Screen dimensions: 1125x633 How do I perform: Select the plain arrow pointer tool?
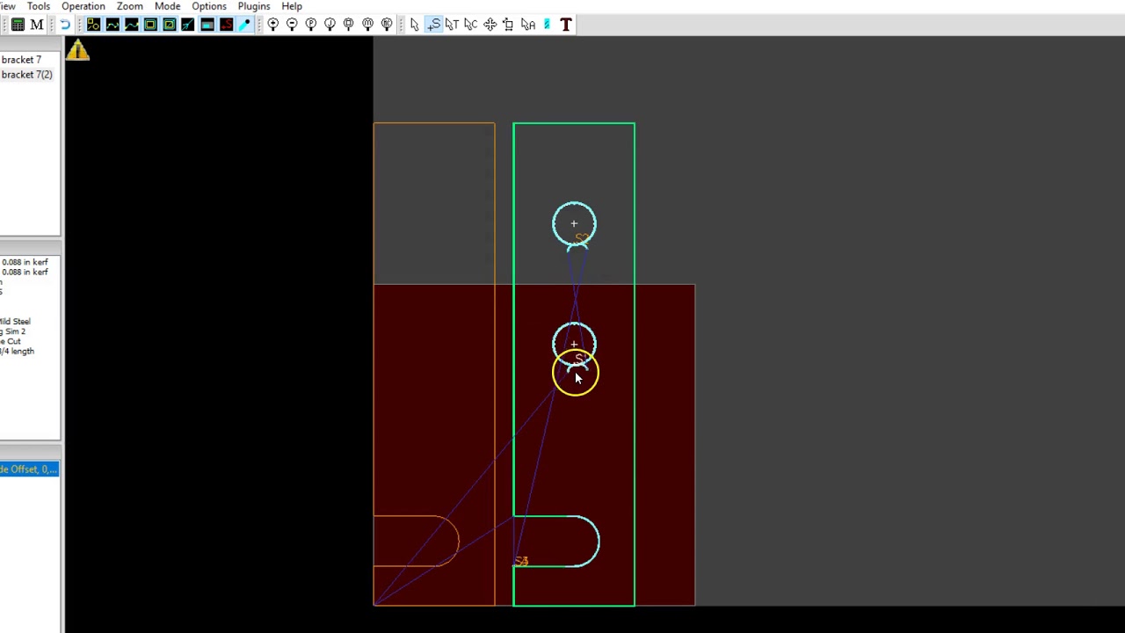click(414, 25)
